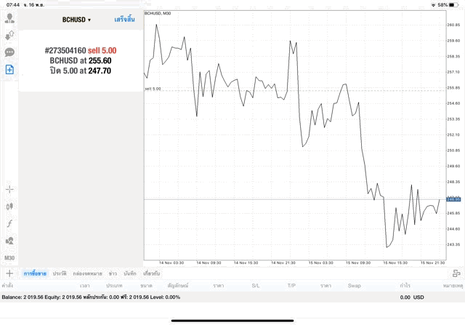Screen dimensions: 465x325
Task: Select the ข่าว tab
Action: (x=113, y=273)
